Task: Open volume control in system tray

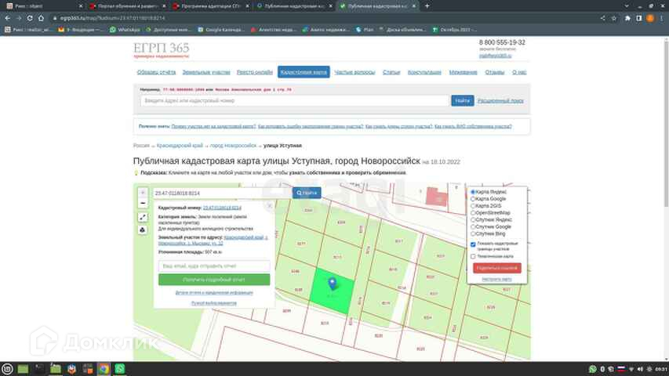Action: [640, 369]
